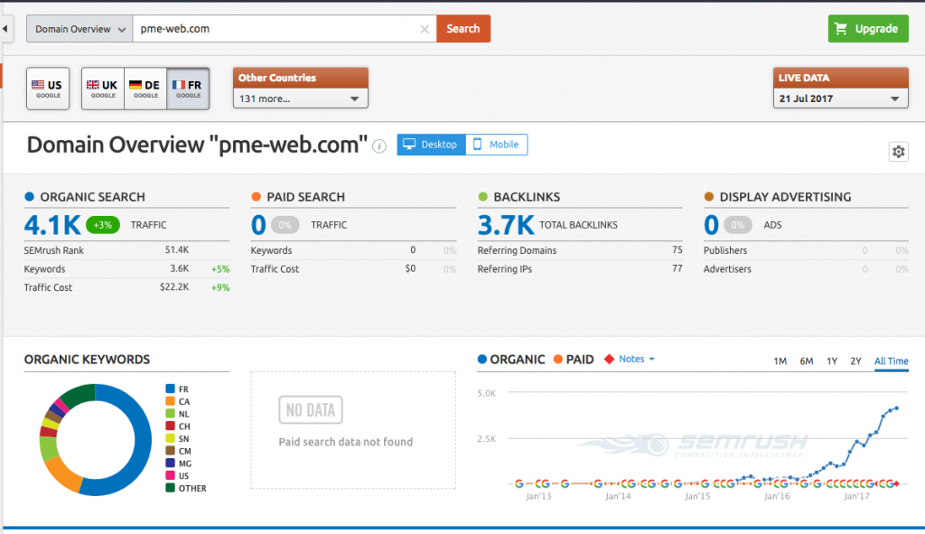Viewport: 925px width, 534px height.
Task: Click the German flag icon
Action: coord(135,85)
